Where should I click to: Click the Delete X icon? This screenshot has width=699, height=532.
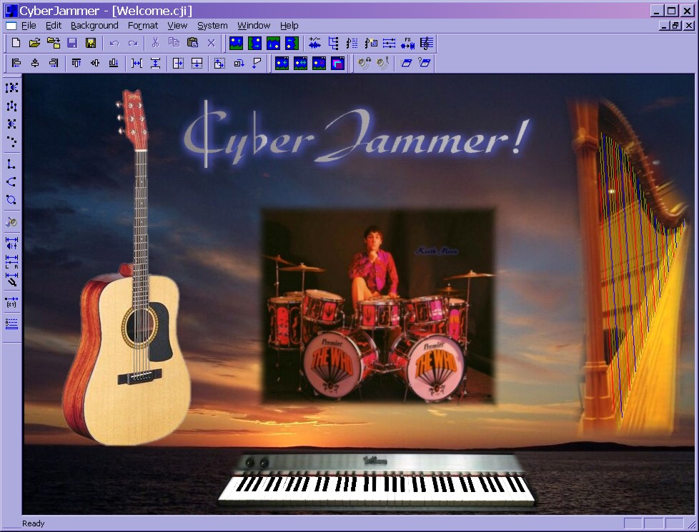(212, 43)
